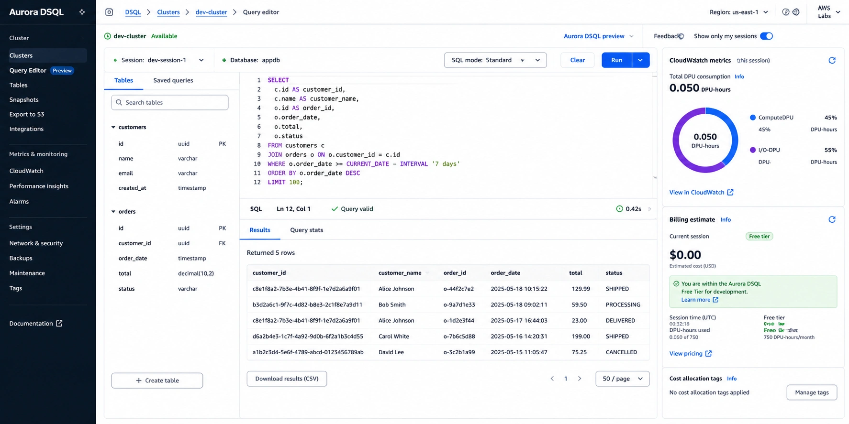Click Download results (CSV) button
This screenshot has height=424, width=849.
(287, 379)
